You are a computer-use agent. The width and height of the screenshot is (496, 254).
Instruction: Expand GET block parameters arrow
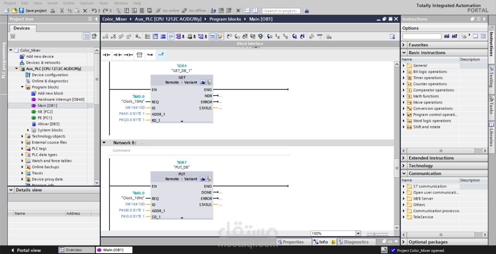point(182,121)
